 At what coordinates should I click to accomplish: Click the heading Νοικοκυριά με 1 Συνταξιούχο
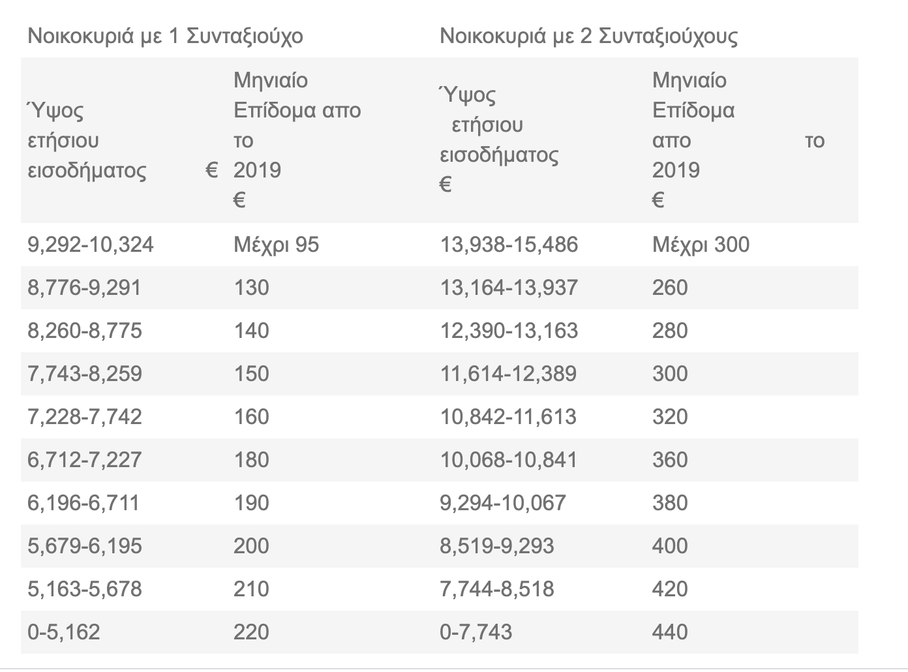tap(165, 35)
